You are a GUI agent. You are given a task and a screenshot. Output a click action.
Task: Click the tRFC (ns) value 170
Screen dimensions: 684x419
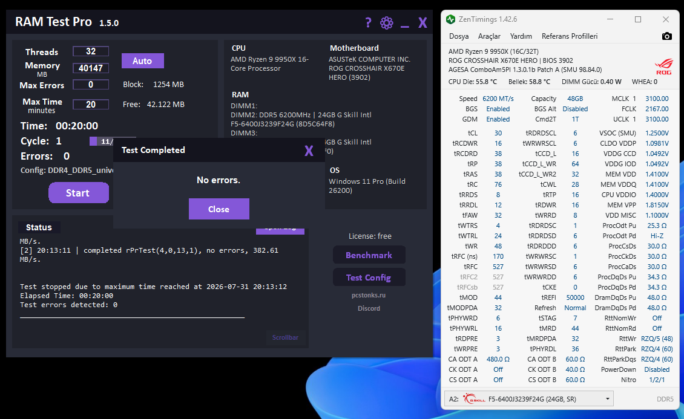pyautogui.click(x=498, y=256)
